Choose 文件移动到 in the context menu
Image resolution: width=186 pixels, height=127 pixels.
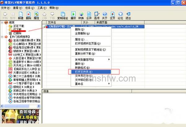[91, 80]
